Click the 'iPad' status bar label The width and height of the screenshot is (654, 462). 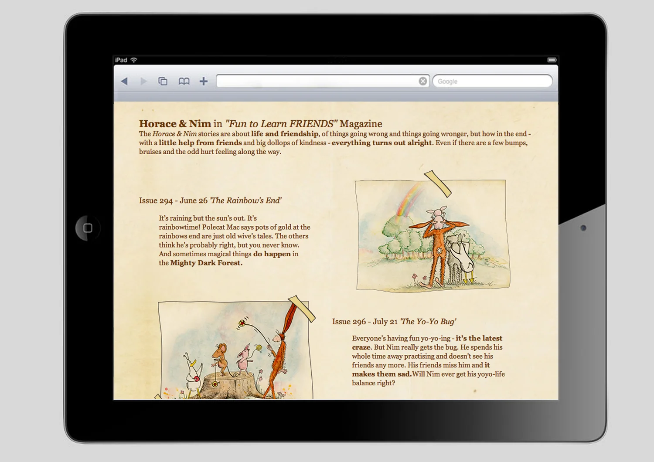[121, 60]
